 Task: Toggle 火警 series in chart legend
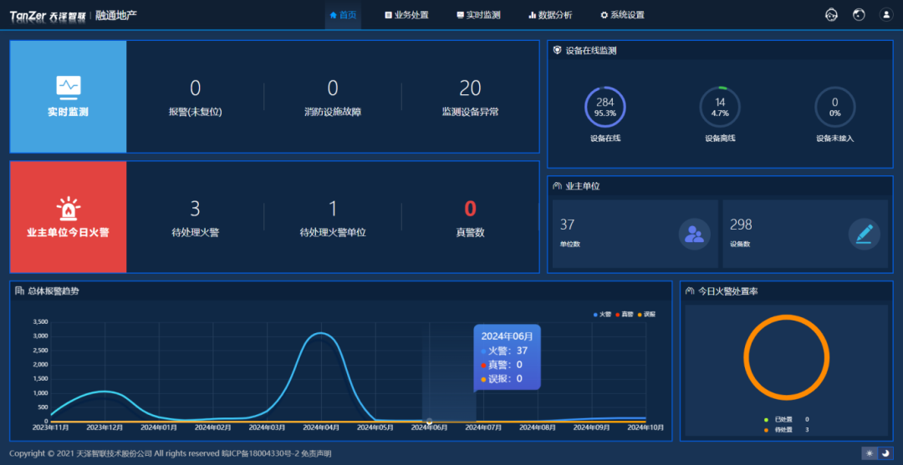[x=601, y=314]
